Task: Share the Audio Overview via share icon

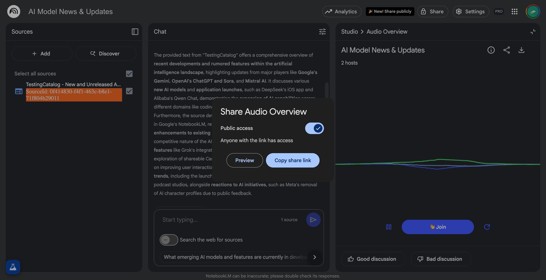Action: 506,50
